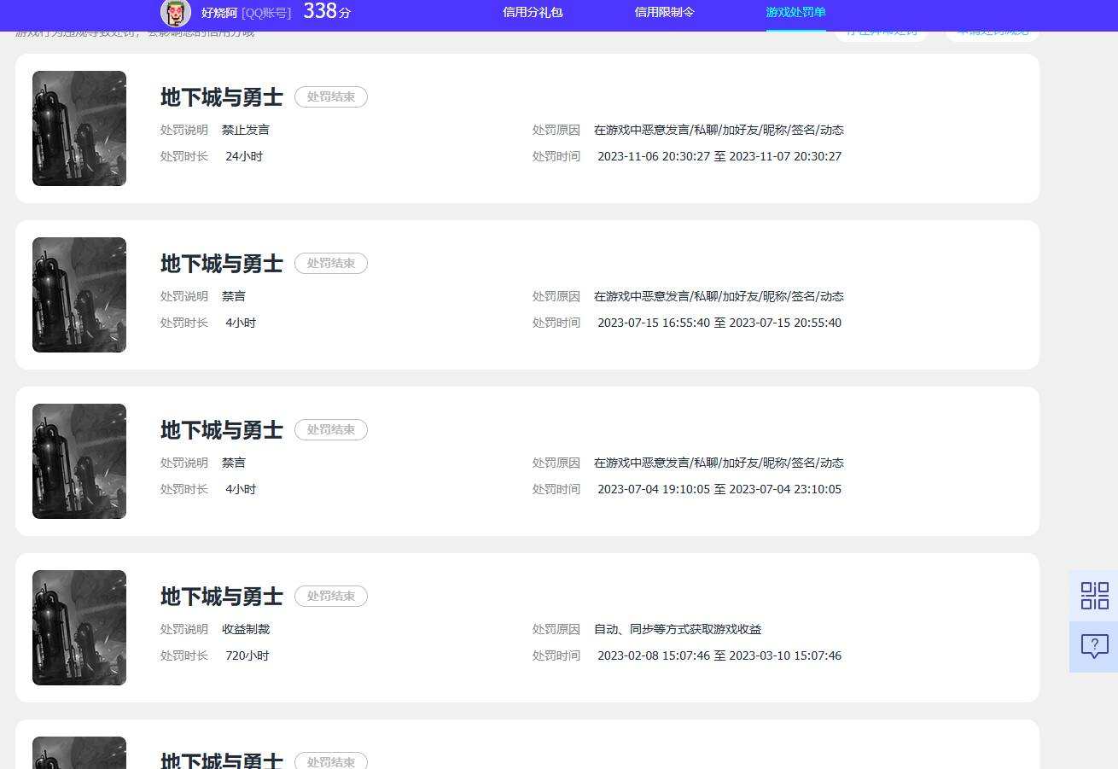Click the 恶意发言 reason on the 24小时 card
This screenshot has height=769, width=1118.
click(719, 130)
